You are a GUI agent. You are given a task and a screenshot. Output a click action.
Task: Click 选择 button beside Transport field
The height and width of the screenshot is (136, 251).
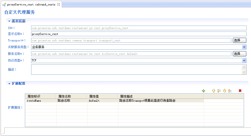(239, 40)
